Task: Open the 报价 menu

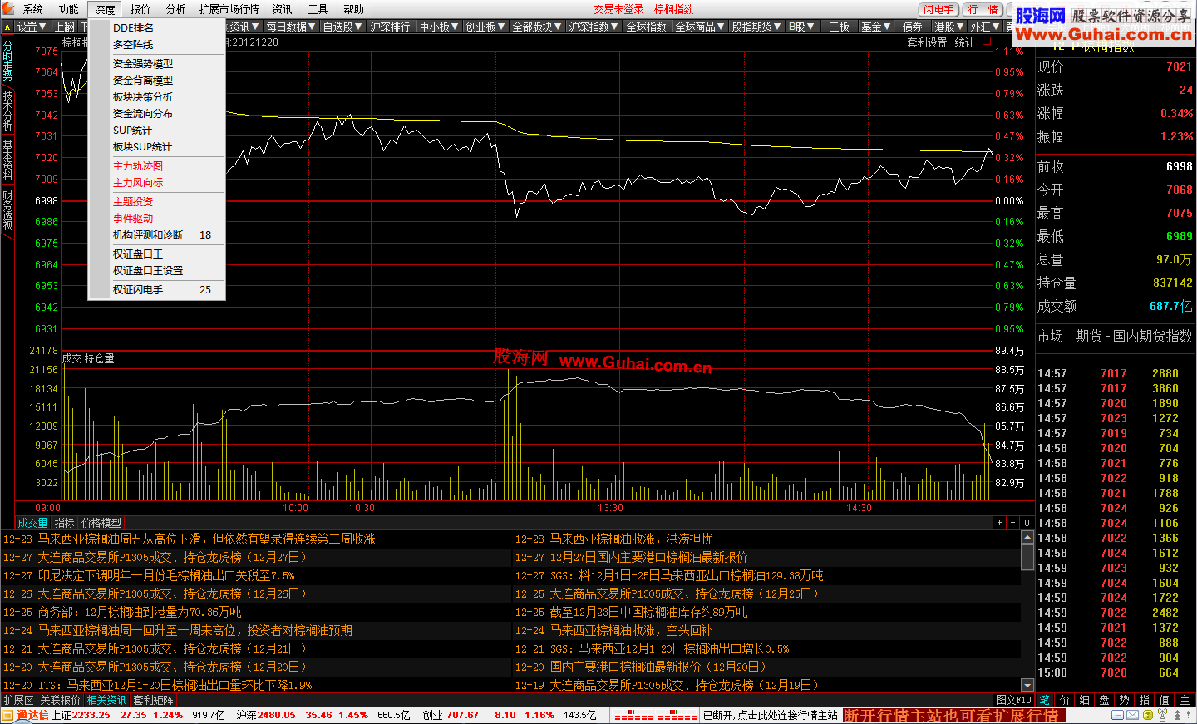Action: click(140, 9)
